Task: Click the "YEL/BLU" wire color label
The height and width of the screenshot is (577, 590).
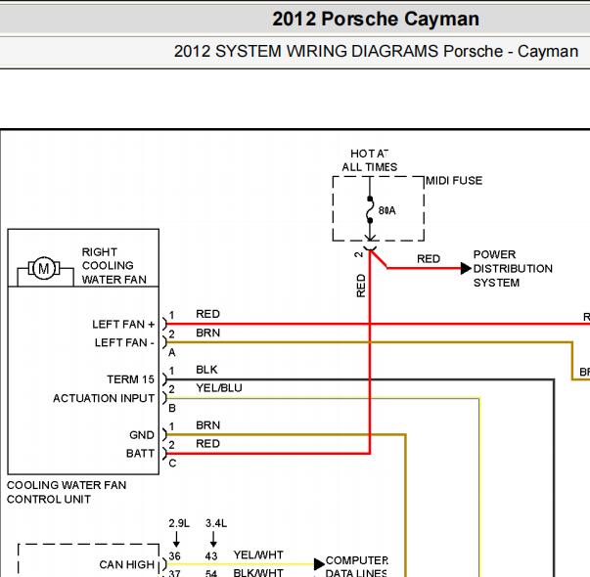Action: (x=219, y=388)
